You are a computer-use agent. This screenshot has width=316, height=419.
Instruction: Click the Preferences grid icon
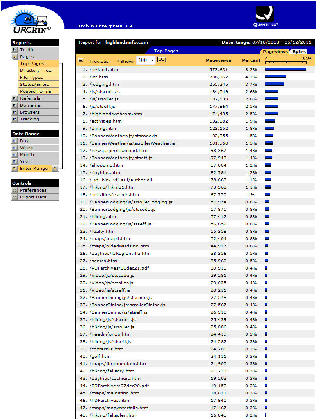click(x=15, y=190)
